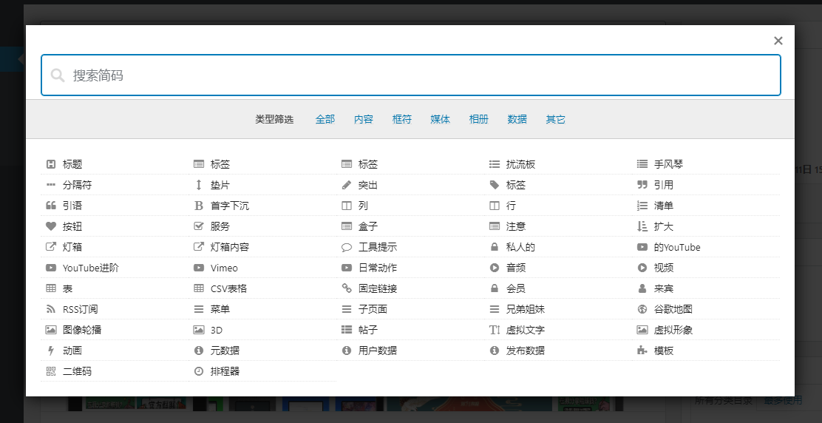Click the user silhouette icon for 来宾
This screenshot has height=423, width=822.
[x=642, y=288]
